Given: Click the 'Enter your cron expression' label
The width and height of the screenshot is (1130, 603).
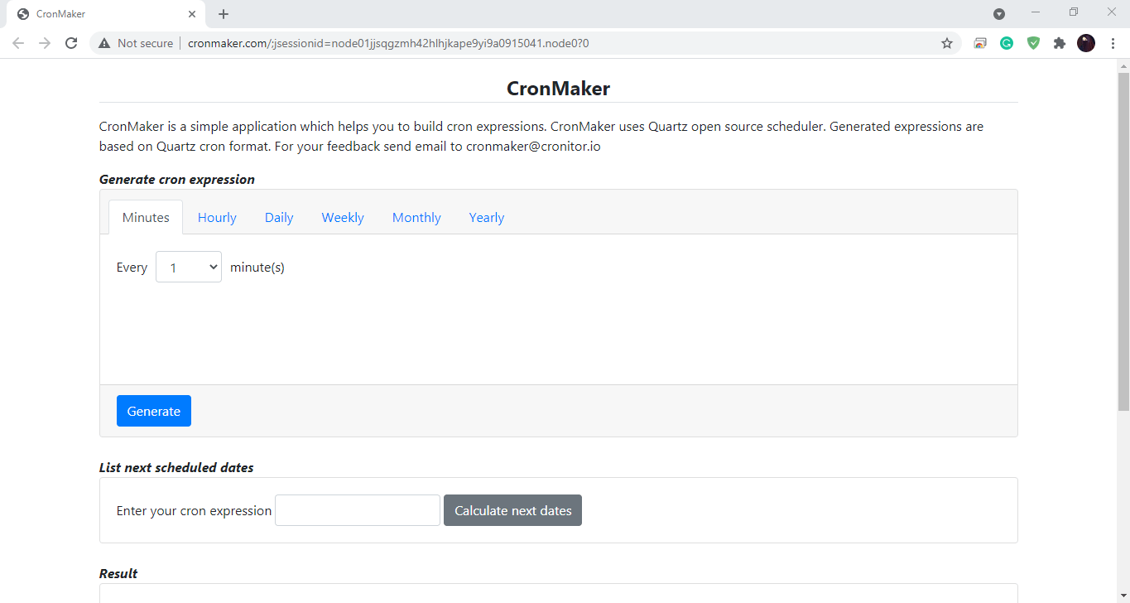Looking at the screenshot, I should point(194,510).
